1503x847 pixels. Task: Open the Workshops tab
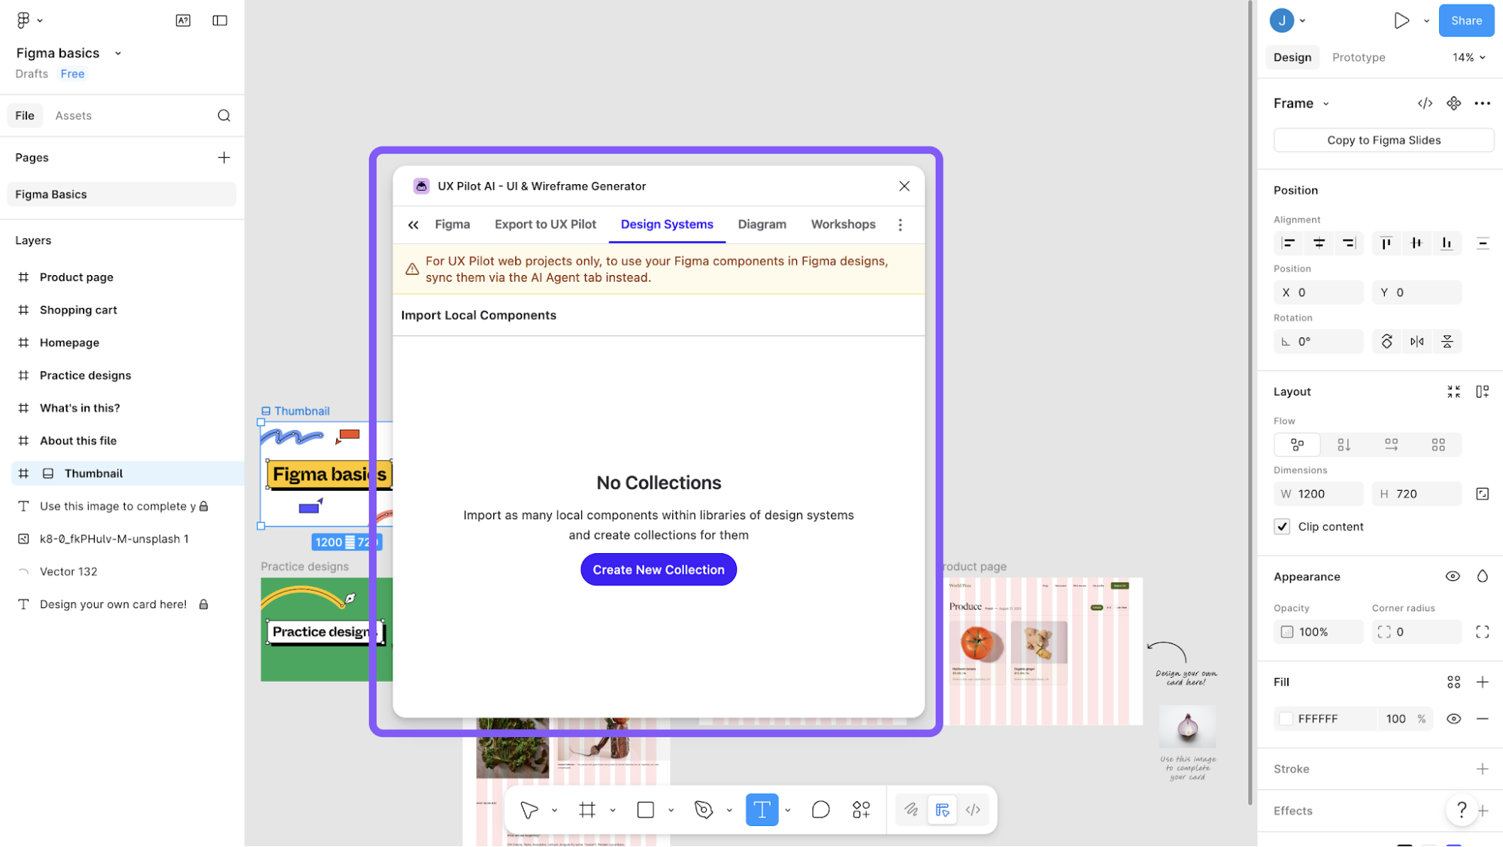(x=843, y=225)
